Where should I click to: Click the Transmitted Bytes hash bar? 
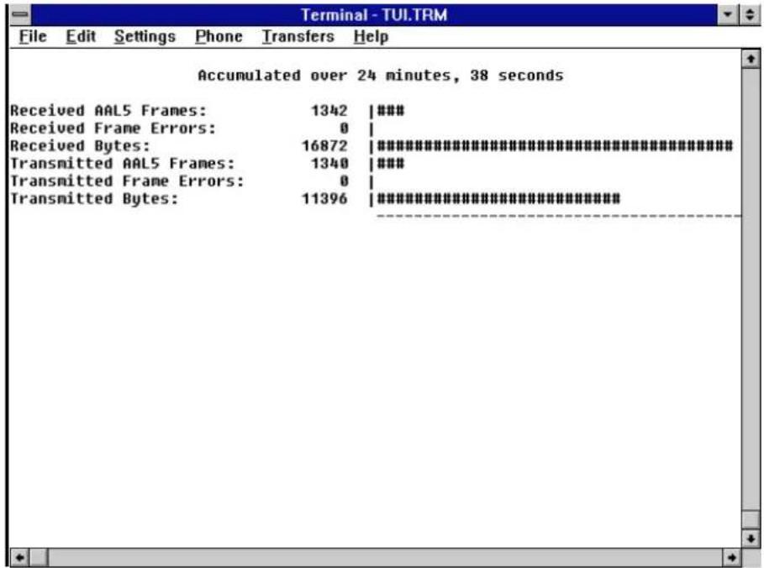[498, 199]
